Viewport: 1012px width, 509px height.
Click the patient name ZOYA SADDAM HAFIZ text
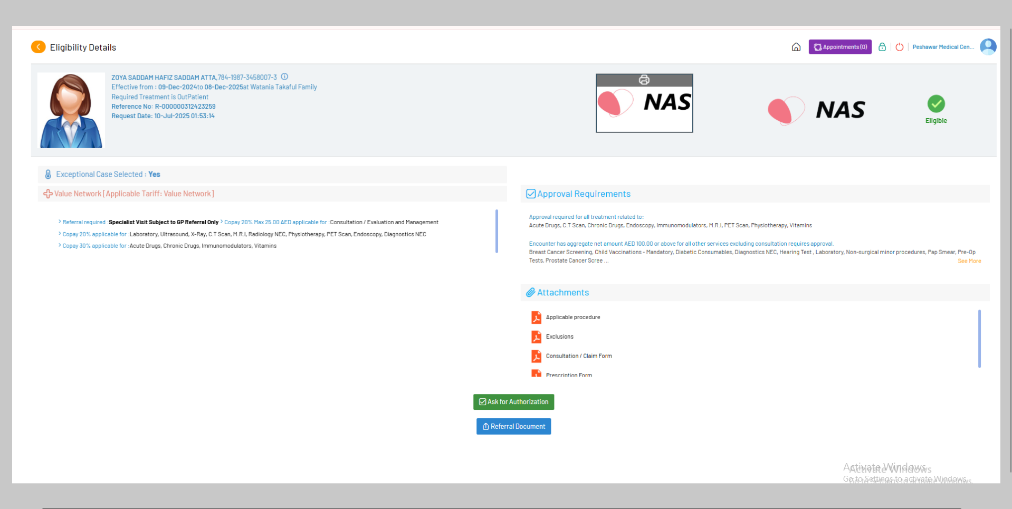click(164, 78)
